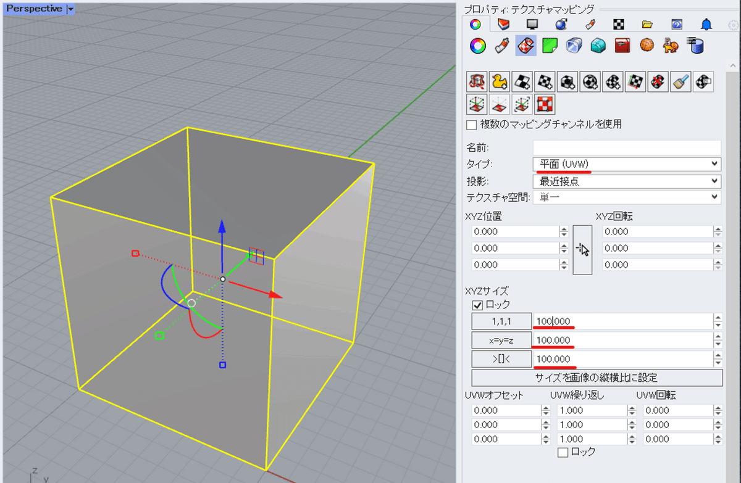The height and width of the screenshot is (483, 741).
Task: Switch to the Layers panel tab
Action: [x=504, y=24]
